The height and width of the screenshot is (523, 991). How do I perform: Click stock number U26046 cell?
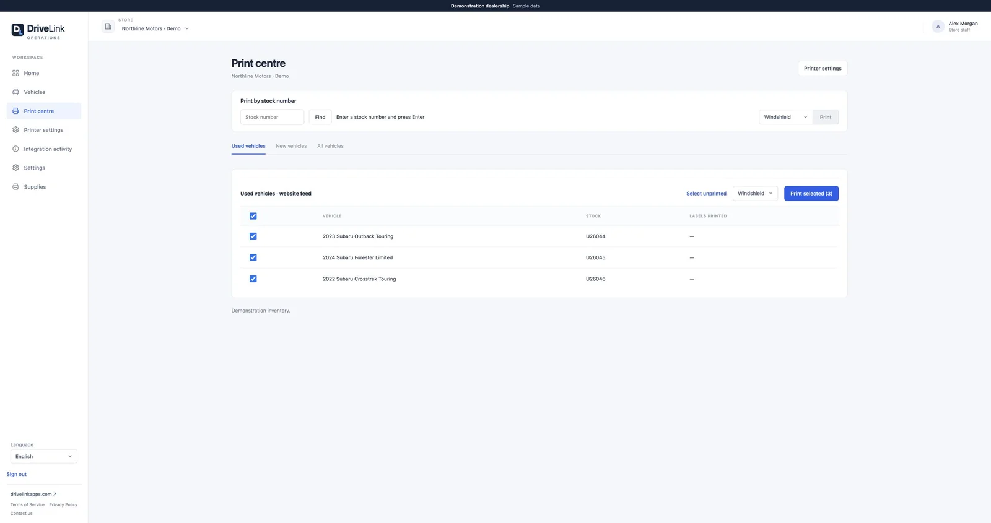(x=596, y=279)
